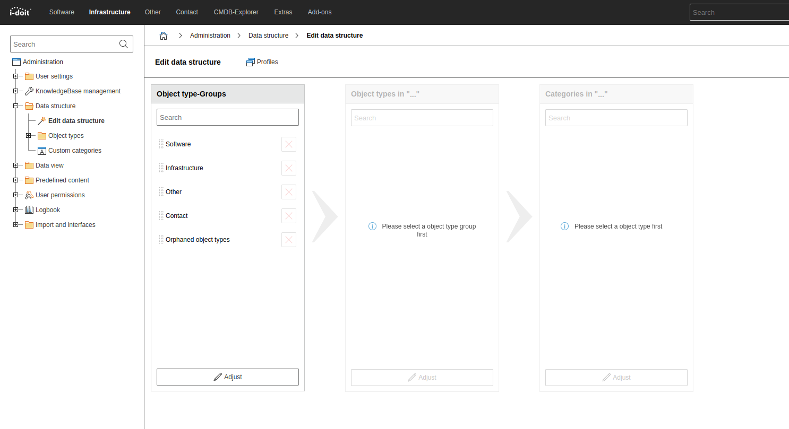Click the User settings folder icon

click(29, 76)
